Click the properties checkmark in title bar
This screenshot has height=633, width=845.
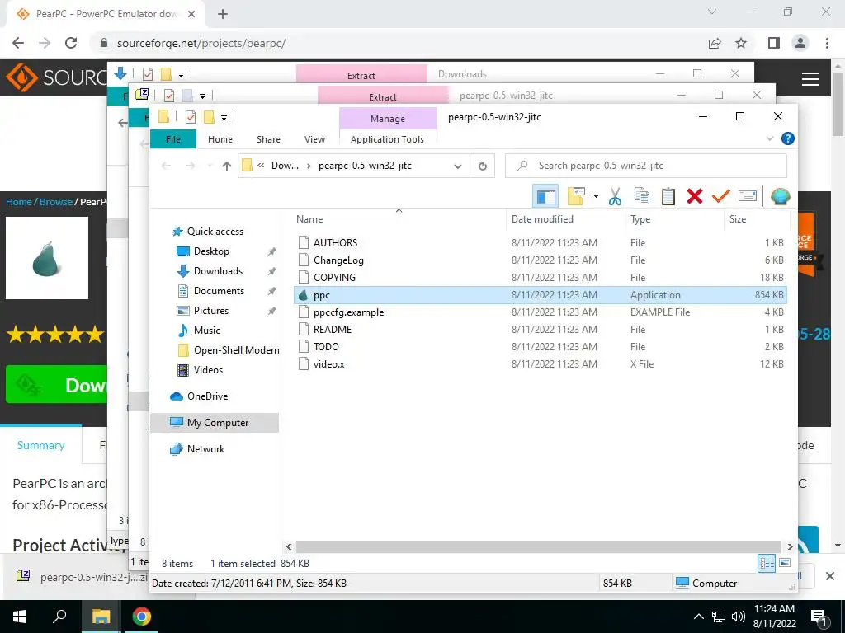(191, 117)
